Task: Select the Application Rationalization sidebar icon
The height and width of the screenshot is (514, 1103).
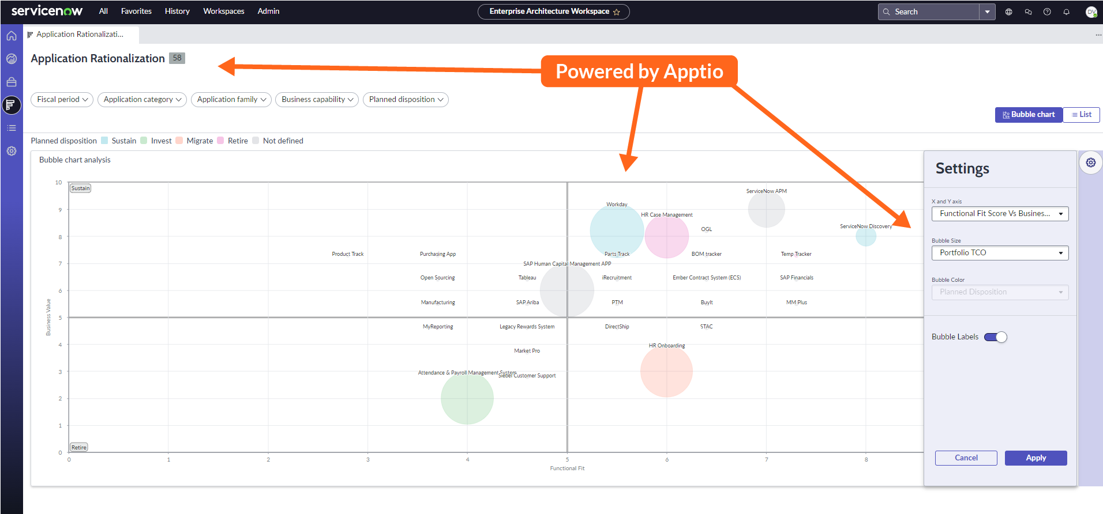Action: click(12, 105)
